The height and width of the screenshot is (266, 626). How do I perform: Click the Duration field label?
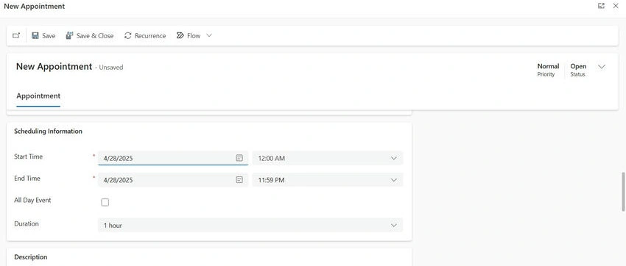[x=27, y=224]
